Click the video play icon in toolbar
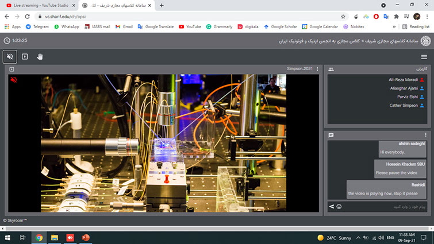The image size is (434, 244). pyautogui.click(x=25, y=57)
